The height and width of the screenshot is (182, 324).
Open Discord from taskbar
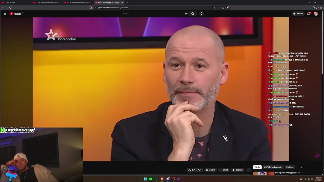click(x=168, y=179)
